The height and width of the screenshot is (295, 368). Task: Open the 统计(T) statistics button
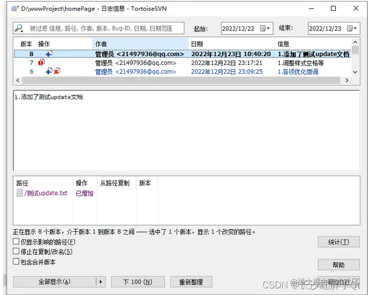[339, 242]
